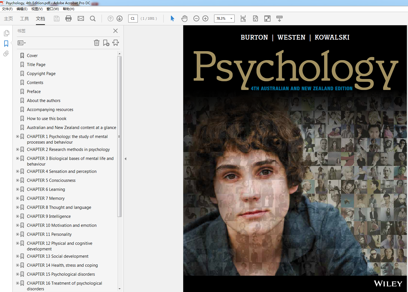The height and width of the screenshot is (292, 408).
Task: Expand CHAPTER 7 Memory bookmark
Action: [17, 198]
